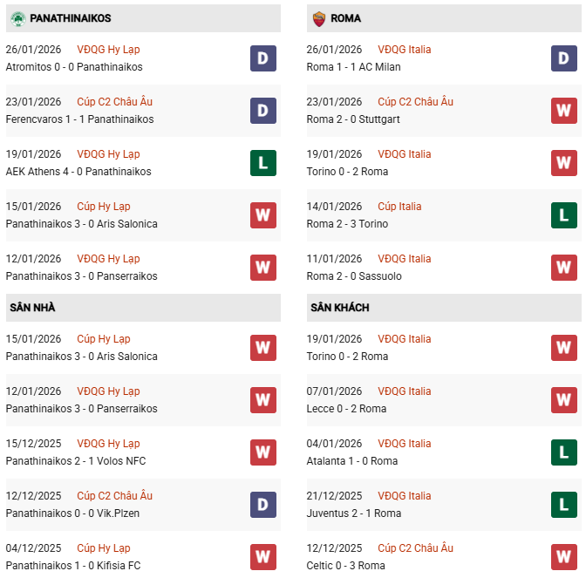Click the W badge for Roma vs Stuttgart
The image size is (586, 578).
[564, 111]
